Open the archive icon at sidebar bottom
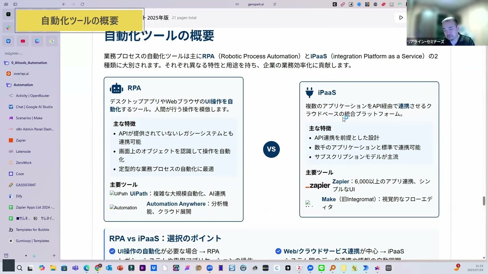Image resolution: width=488 pixels, height=274 pixels. [x=6, y=256]
